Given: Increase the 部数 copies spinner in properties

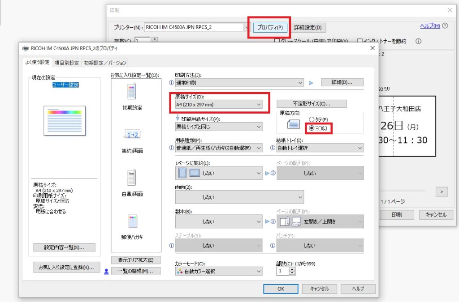Looking at the screenshot, I should pyautogui.click(x=293, y=269).
